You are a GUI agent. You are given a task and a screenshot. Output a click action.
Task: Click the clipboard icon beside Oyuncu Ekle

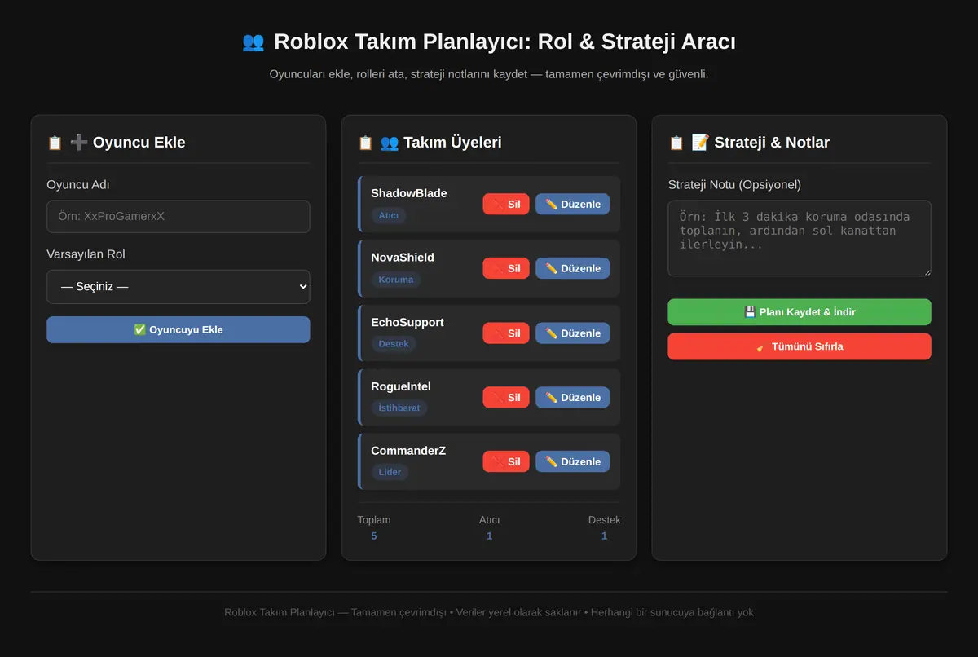tap(55, 143)
